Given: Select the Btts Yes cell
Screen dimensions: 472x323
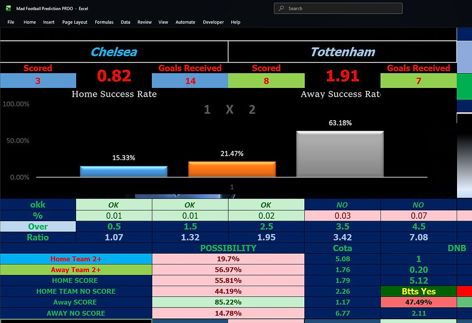Looking at the screenshot, I should [x=419, y=291].
